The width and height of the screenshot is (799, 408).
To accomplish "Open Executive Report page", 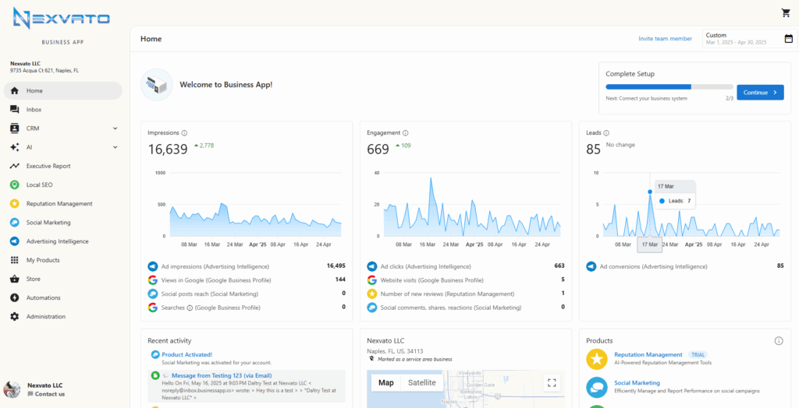I will coord(62,166).
